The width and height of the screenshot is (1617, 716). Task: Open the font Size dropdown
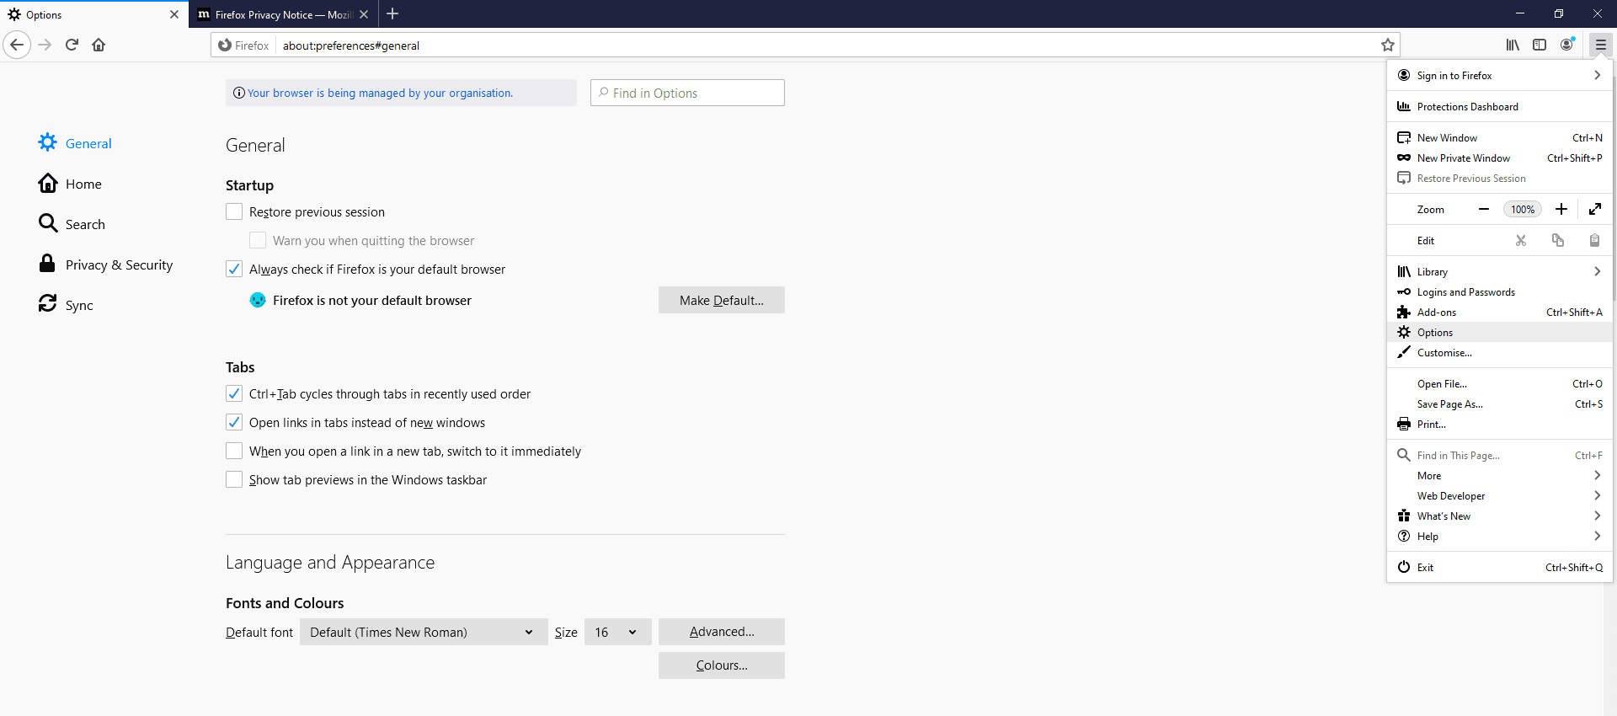pyautogui.click(x=617, y=633)
